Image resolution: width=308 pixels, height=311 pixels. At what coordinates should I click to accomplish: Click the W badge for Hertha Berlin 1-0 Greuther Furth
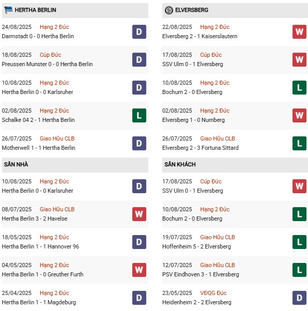(x=139, y=270)
